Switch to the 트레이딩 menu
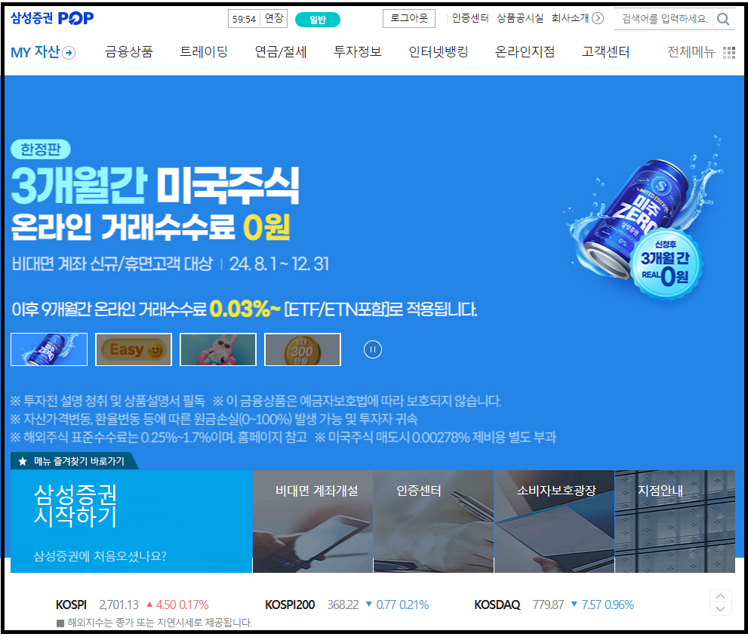 click(x=203, y=52)
